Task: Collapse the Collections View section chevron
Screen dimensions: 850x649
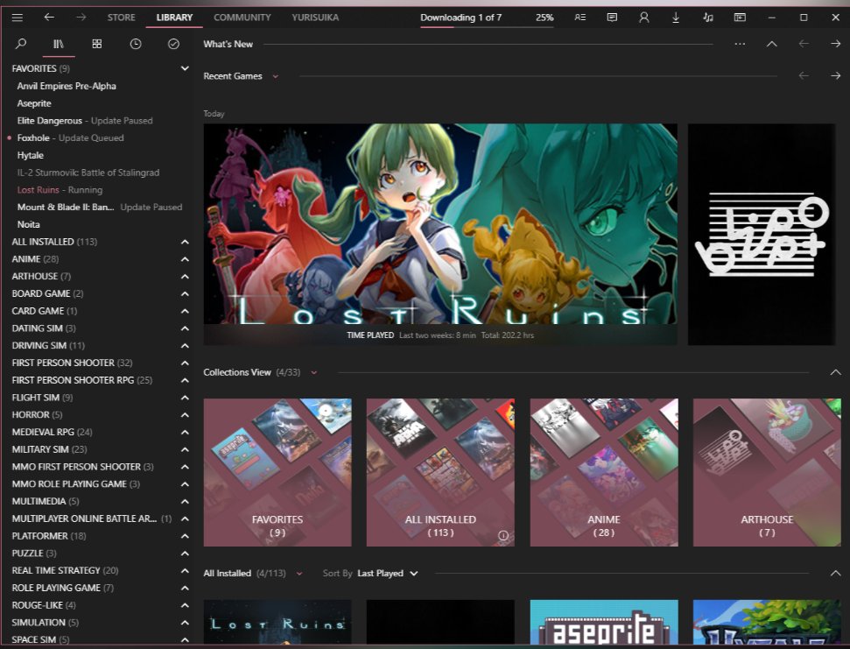Action: 835,372
